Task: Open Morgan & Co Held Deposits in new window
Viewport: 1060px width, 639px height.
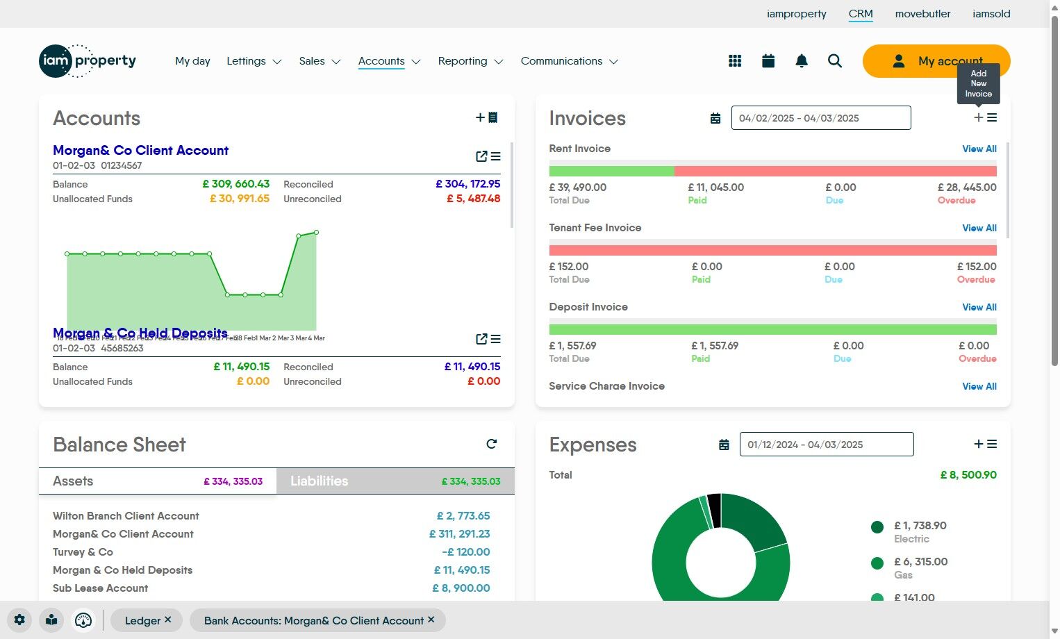Action: 481,339
